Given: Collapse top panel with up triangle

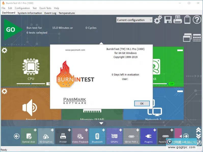Looking at the screenshot, I should point(101,43).
